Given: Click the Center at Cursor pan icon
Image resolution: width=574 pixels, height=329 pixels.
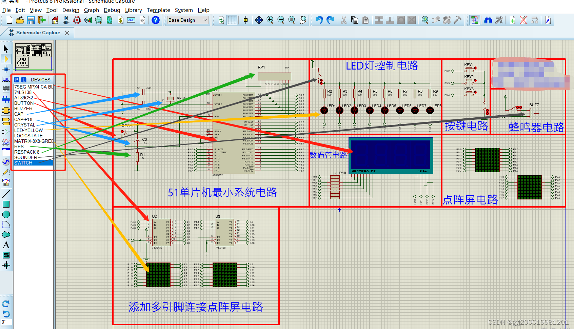Looking at the screenshot, I should tap(259, 20).
